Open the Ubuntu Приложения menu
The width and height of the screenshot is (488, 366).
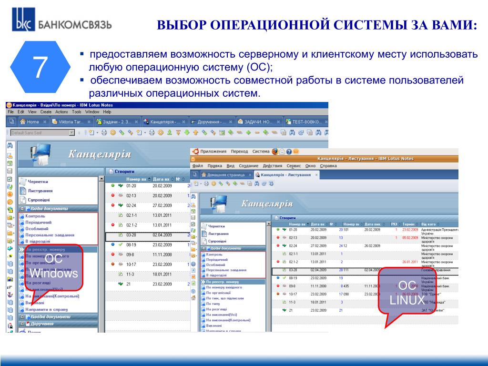(213, 152)
